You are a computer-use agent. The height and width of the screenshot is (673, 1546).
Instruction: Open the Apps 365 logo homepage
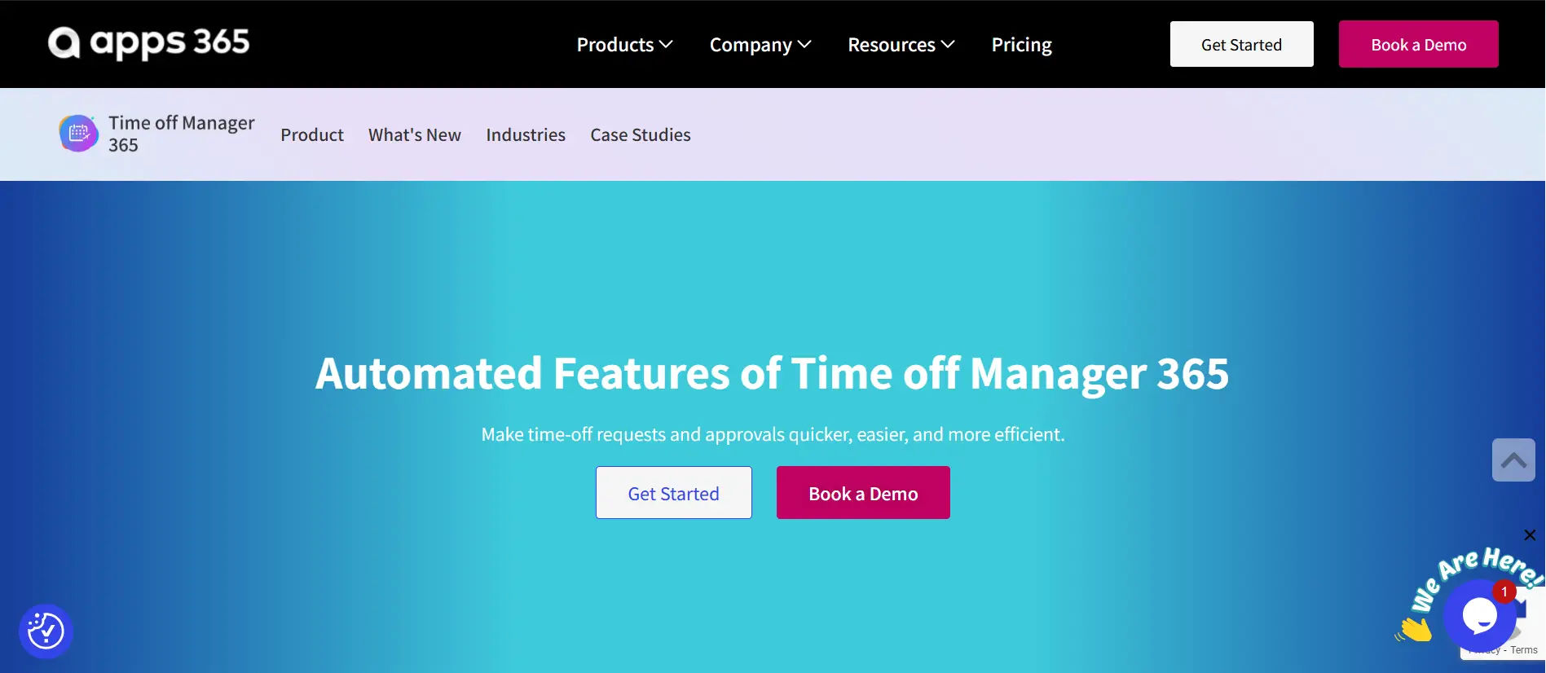click(149, 43)
